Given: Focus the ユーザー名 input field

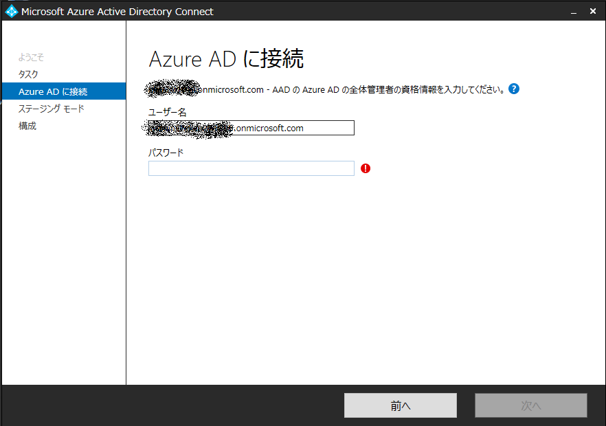Looking at the screenshot, I should point(251,128).
